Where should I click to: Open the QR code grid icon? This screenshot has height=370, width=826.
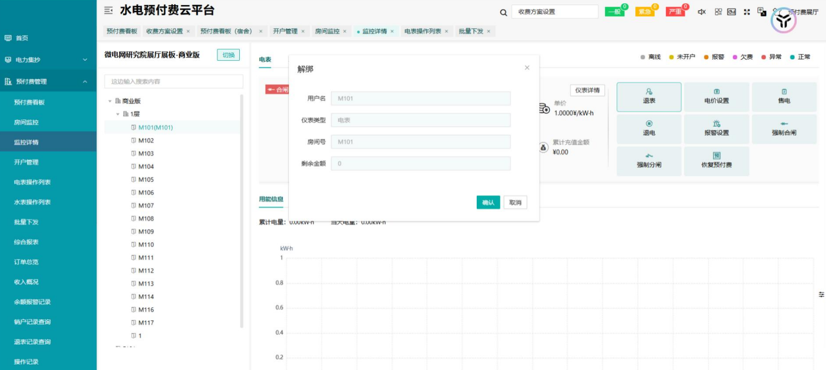tap(718, 12)
